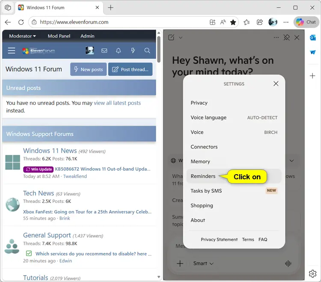Open forum user avatar menu

tap(90, 50)
